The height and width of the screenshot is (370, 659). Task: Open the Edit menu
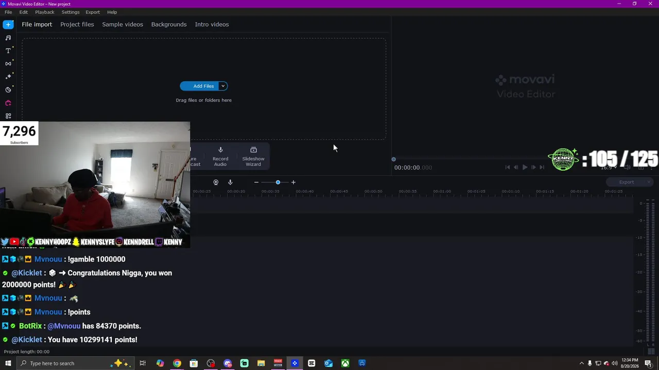point(24,12)
